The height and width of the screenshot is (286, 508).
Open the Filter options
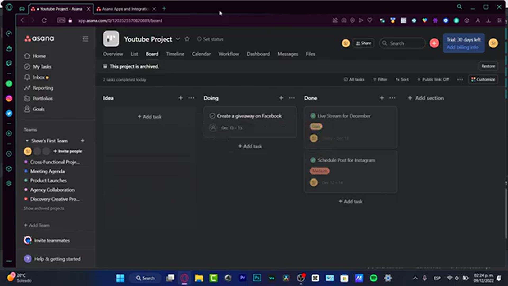point(380,79)
